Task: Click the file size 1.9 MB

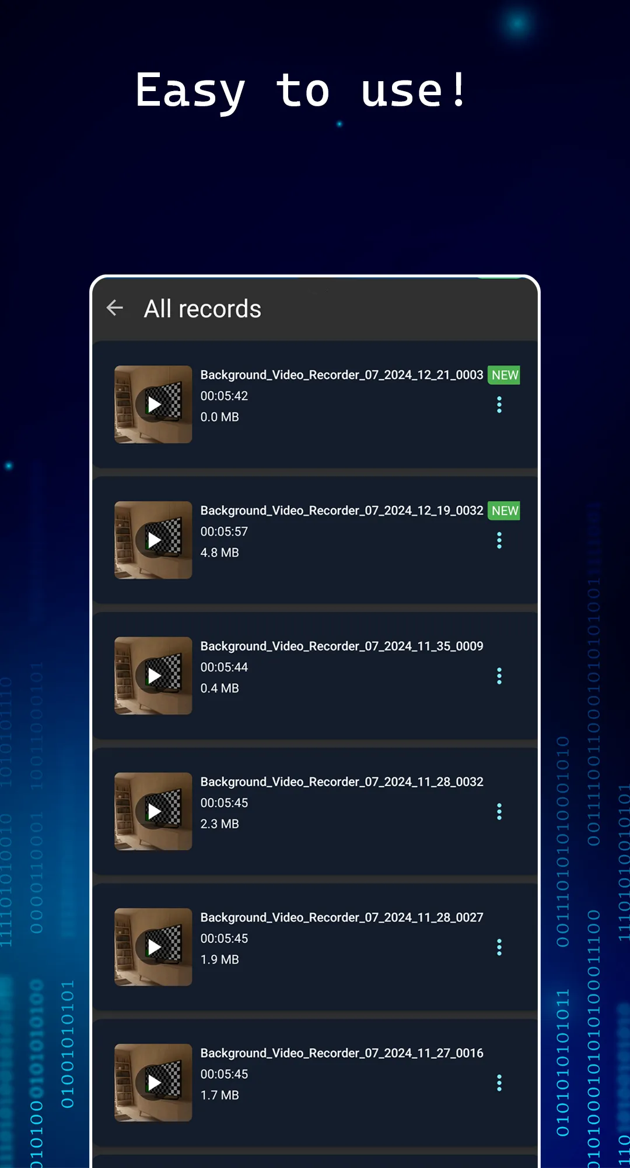Action: [220, 960]
